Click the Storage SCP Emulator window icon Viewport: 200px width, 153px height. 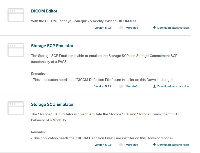coord(16,50)
